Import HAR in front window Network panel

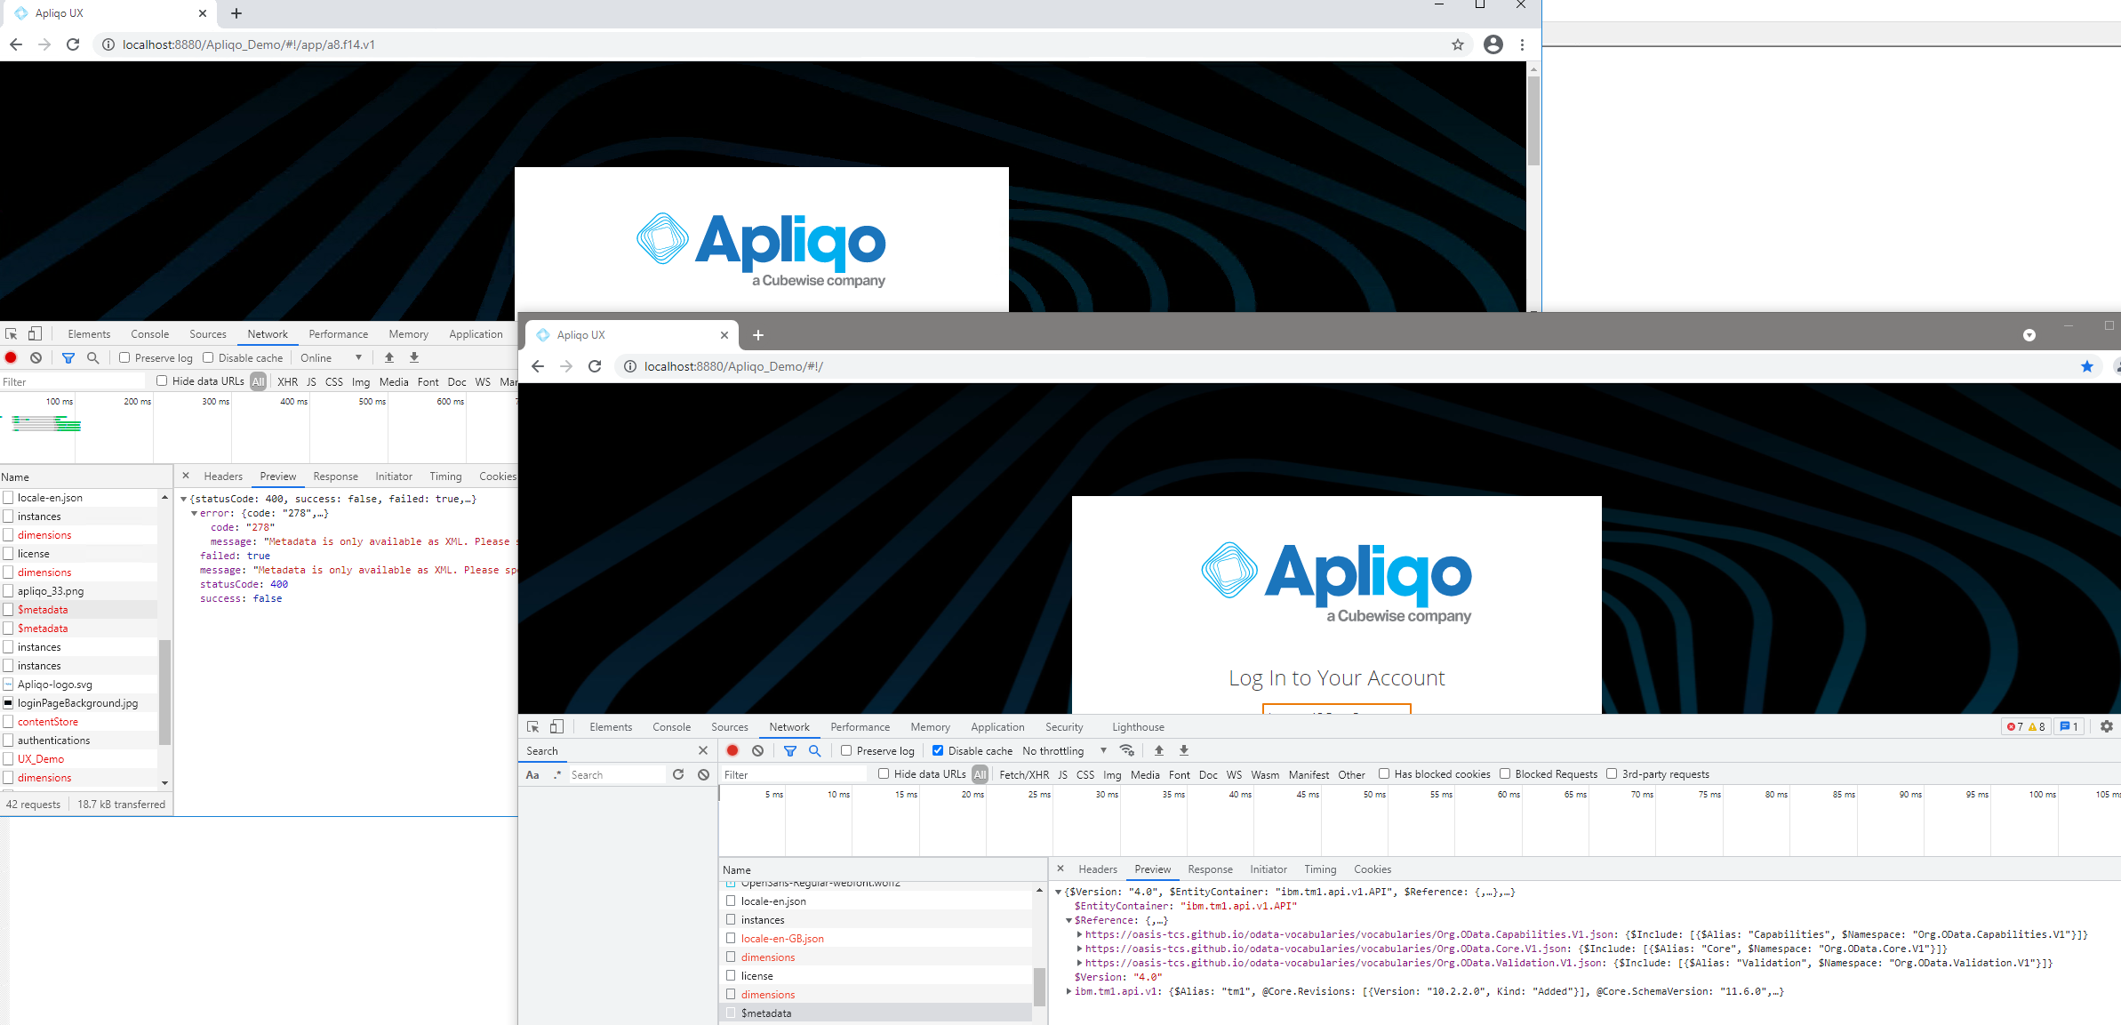(1159, 750)
